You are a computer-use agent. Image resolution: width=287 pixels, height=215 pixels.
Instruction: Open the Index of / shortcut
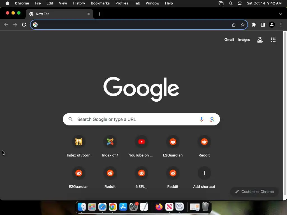tap(110, 146)
